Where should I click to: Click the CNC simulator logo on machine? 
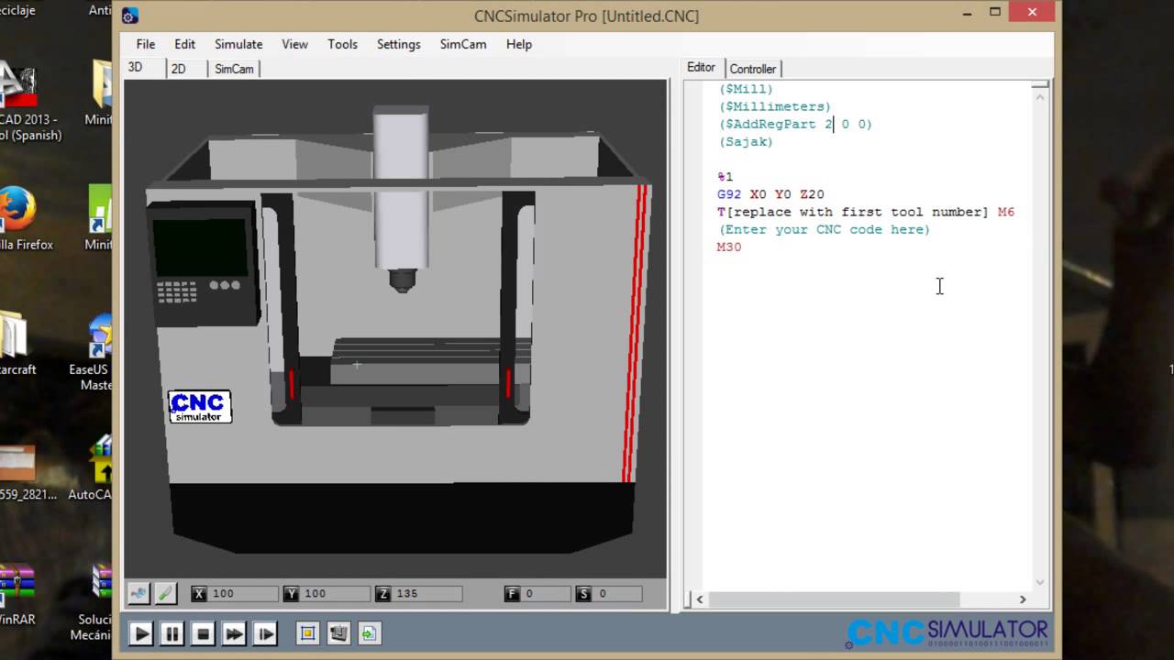(200, 407)
